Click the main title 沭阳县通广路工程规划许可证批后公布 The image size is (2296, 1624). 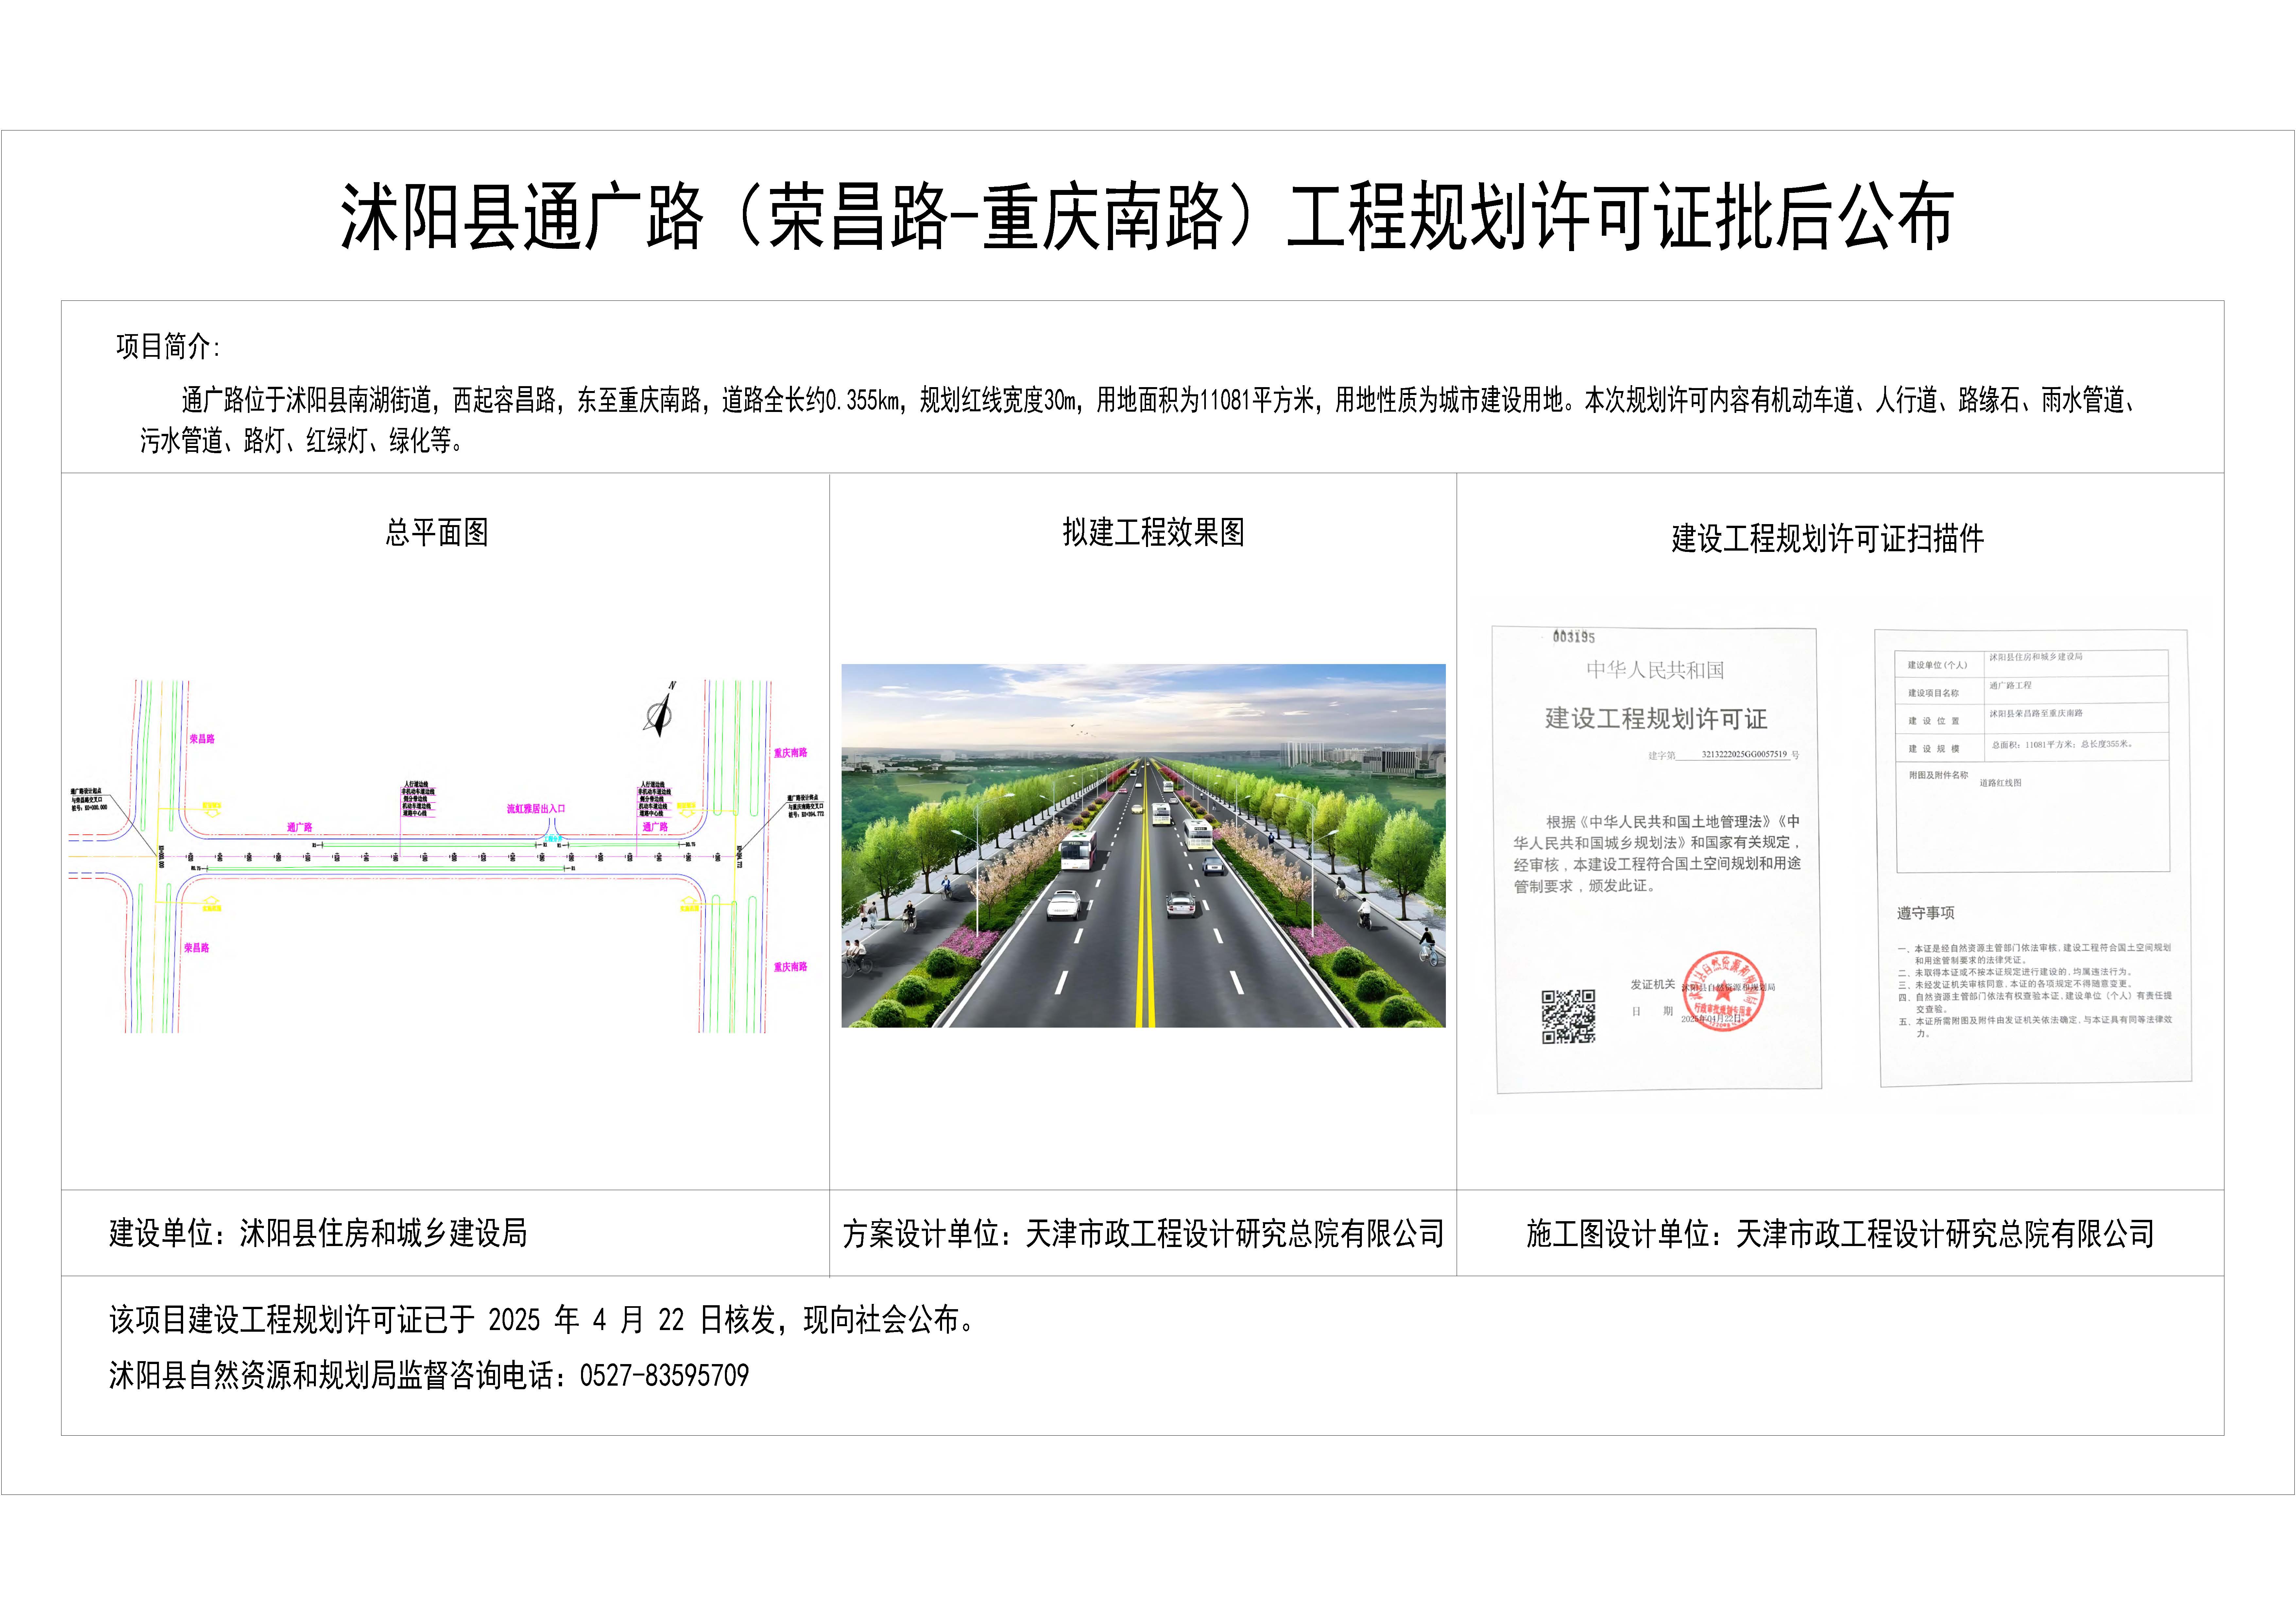[x=1147, y=216]
